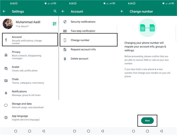This screenshot has width=177, height=135.
Task: Open Chats settings entry
Action: (x=29, y=81)
